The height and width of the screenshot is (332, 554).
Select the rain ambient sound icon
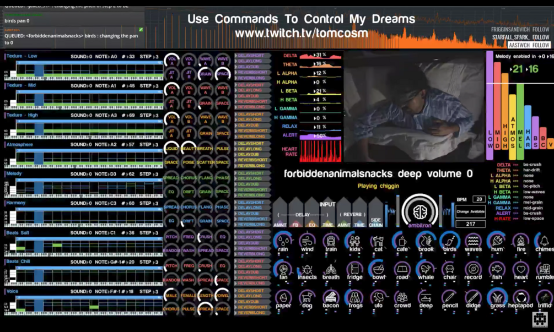[283, 241]
